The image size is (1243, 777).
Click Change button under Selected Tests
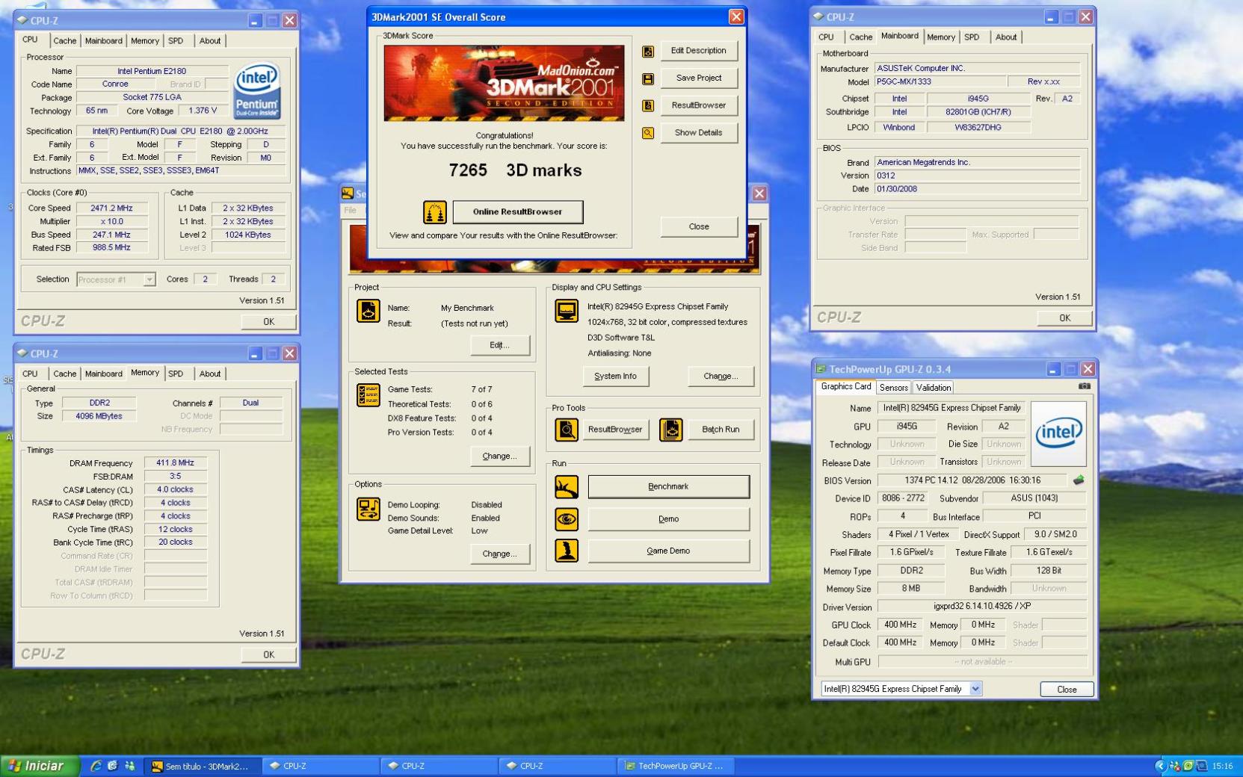coord(500,456)
